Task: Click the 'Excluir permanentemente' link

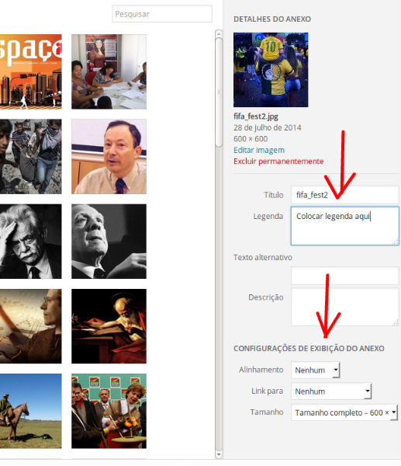Action: click(x=278, y=162)
